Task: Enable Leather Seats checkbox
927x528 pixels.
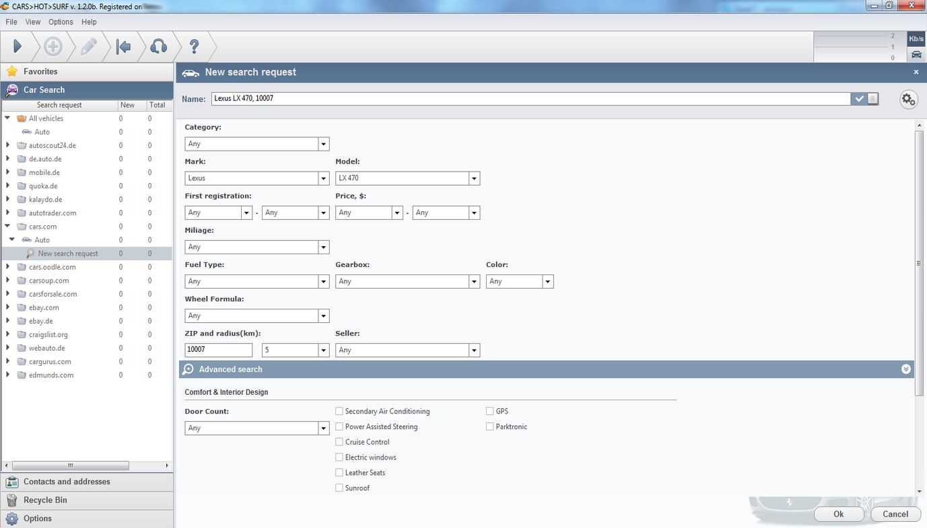Action: pos(339,473)
